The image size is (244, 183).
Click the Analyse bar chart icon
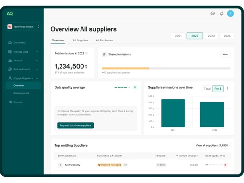[x=10, y=61]
